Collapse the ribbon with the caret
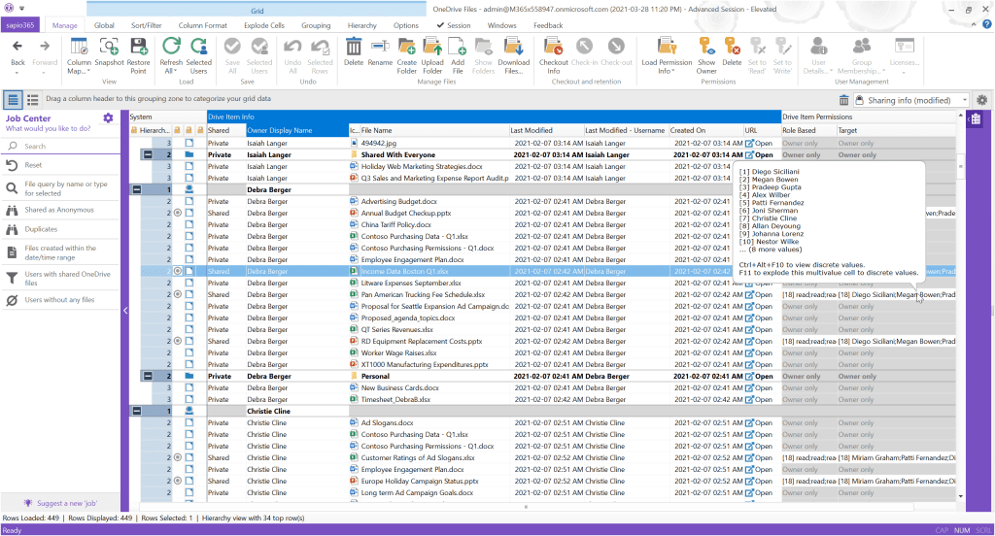This screenshot has height=536, width=995. click(974, 24)
